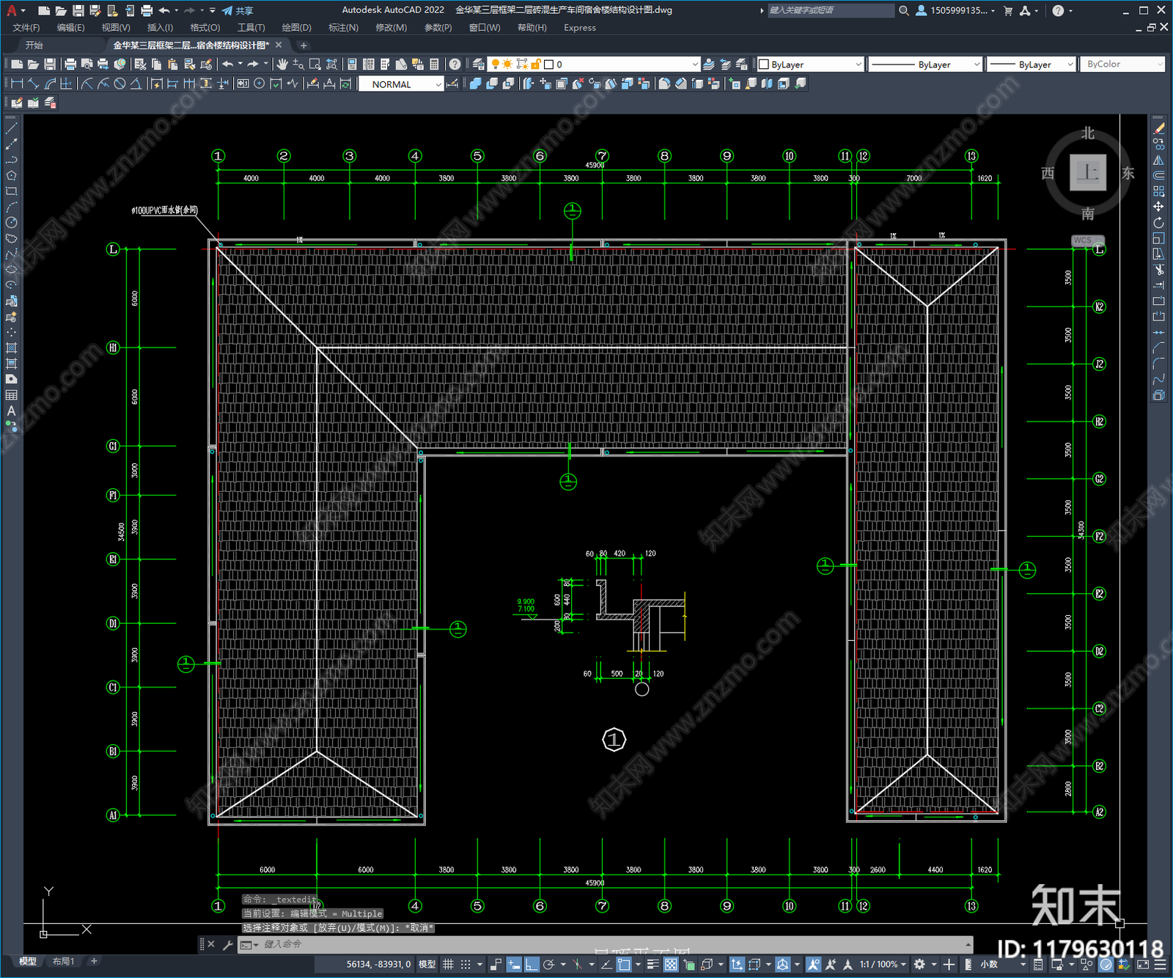Viewport: 1173px width, 978px height.
Task: Open the 文件(F) menu
Action: (26, 28)
